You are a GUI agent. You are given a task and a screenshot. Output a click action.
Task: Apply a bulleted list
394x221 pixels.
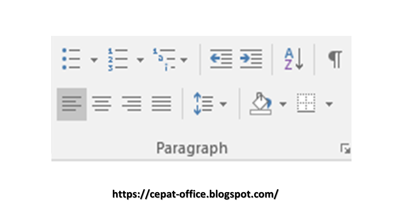(71, 59)
